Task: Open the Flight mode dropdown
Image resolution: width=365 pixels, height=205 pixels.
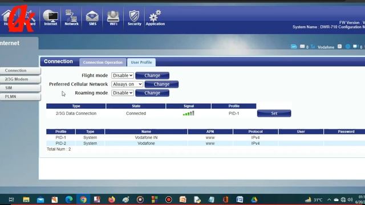Action: coord(123,76)
